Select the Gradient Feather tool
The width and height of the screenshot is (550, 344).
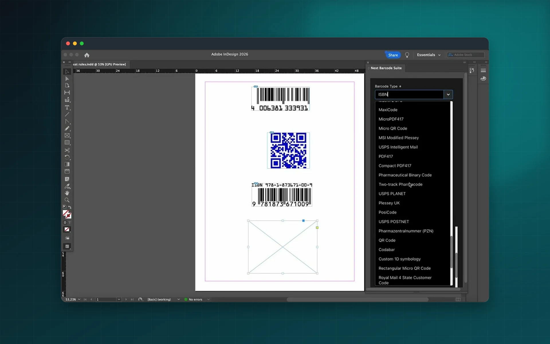tap(67, 171)
